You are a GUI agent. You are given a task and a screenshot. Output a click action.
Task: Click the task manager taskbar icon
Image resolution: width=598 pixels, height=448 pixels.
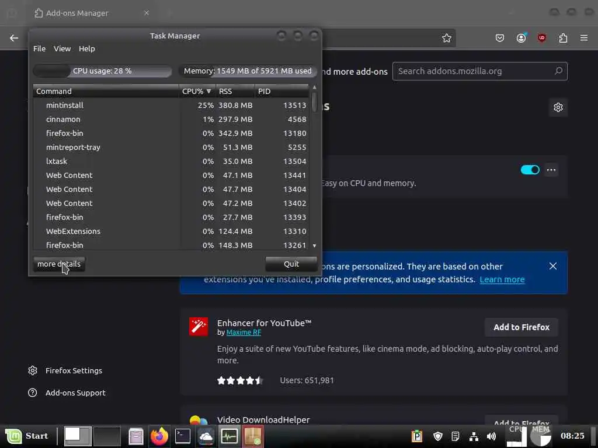tap(229, 436)
